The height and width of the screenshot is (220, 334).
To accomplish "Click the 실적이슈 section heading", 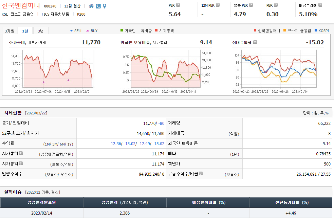I will coord(13,192).
